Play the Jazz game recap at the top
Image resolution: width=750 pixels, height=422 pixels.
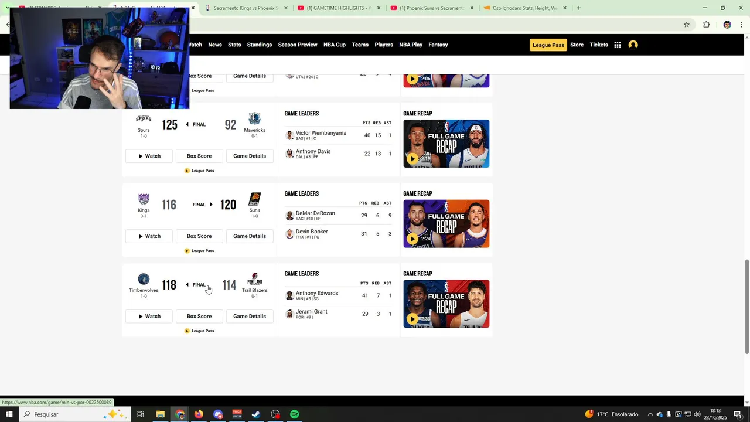point(446,81)
